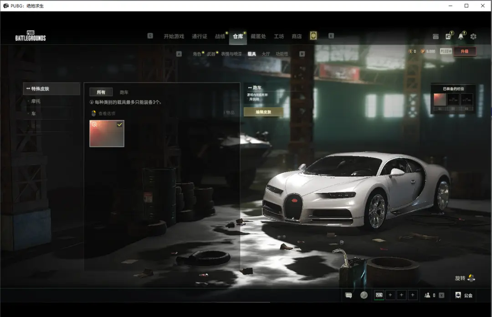Select 车 in the vehicle category list
The height and width of the screenshot is (317, 492).
[34, 113]
